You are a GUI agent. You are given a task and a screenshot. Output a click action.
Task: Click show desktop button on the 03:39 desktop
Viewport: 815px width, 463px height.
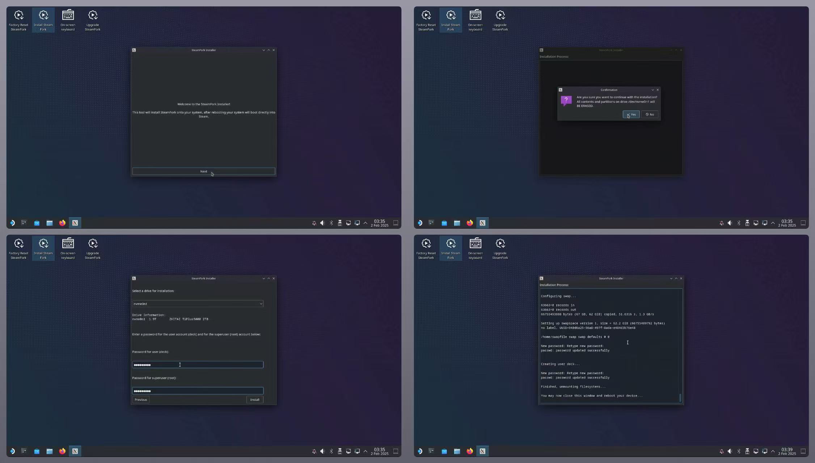point(803,451)
